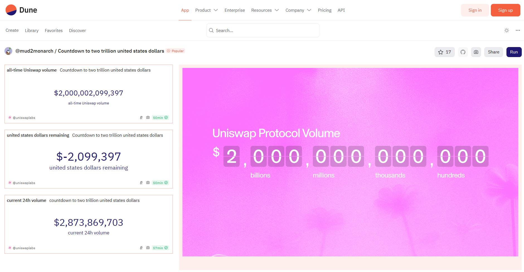Open the Discover section
This screenshot has width=524, height=272.
pos(77,30)
